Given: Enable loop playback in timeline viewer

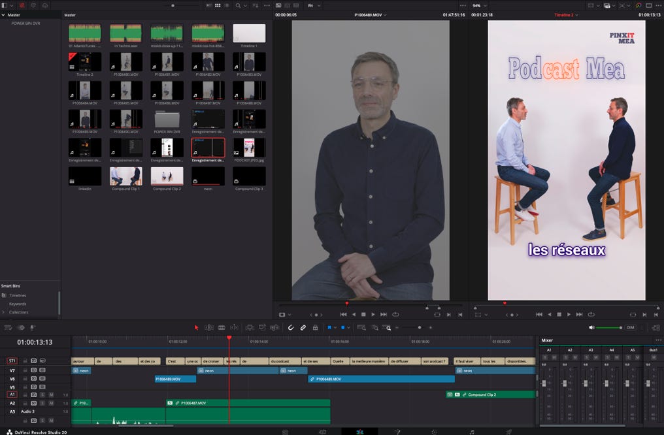Looking at the screenshot, I should 590,314.
